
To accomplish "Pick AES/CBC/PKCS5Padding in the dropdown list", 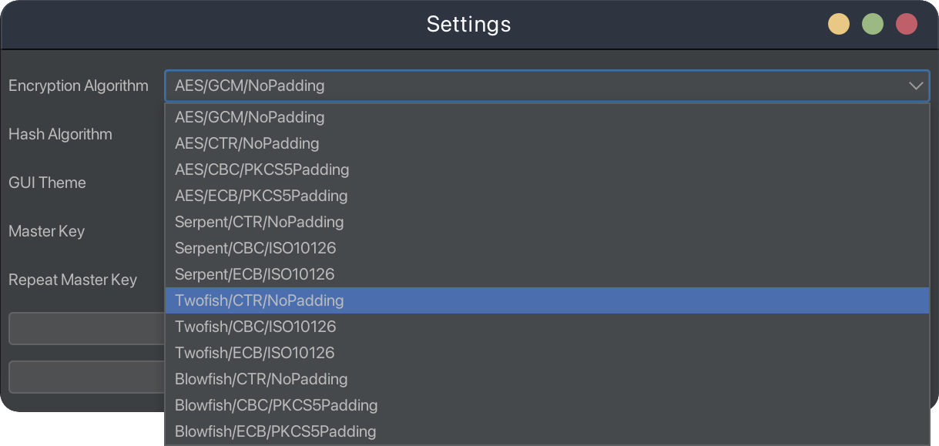I will pyautogui.click(x=262, y=170).
